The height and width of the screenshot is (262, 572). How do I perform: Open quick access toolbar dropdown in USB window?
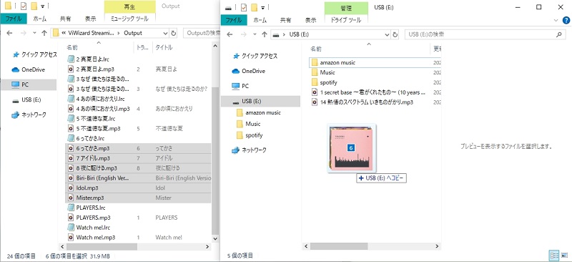[x=262, y=7]
